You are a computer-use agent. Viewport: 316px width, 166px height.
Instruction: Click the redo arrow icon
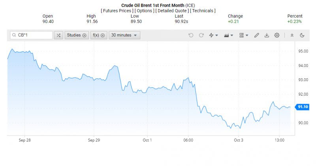(201, 35)
